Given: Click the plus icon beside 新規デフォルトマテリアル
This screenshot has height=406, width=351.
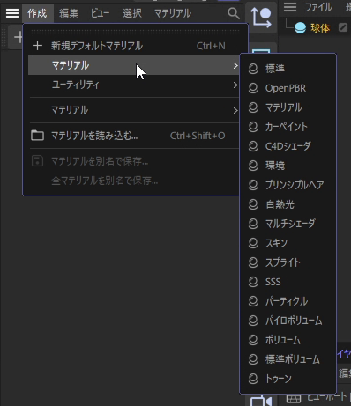Looking at the screenshot, I should click(x=37, y=46).
